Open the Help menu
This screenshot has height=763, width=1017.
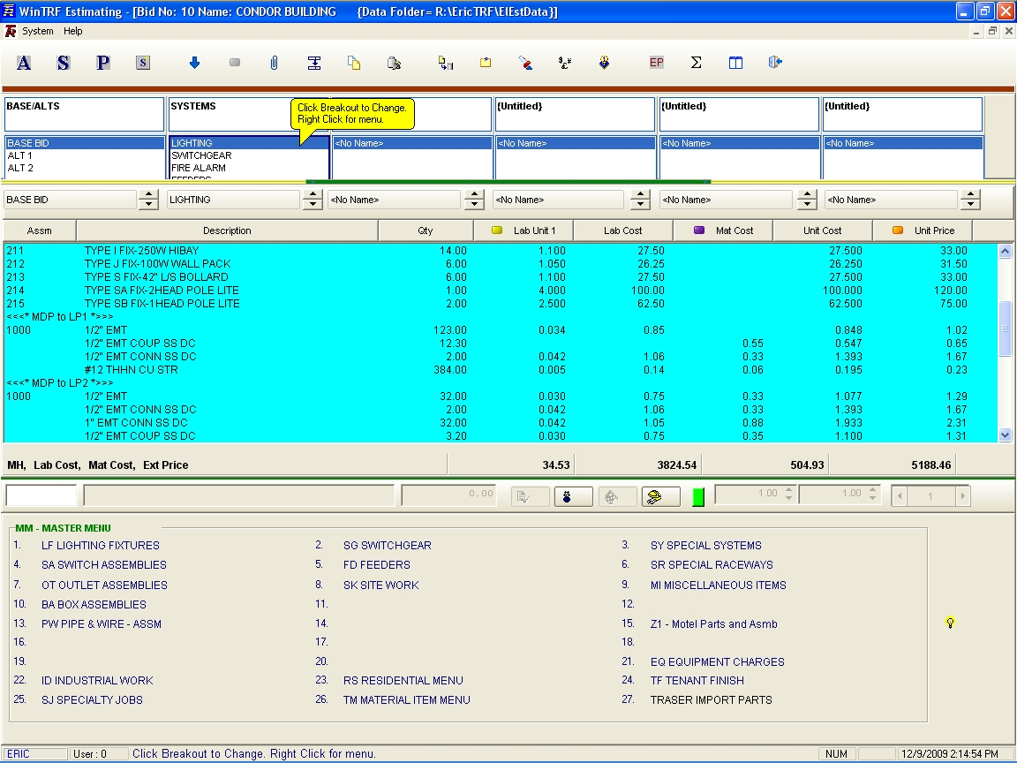(73, 31)
